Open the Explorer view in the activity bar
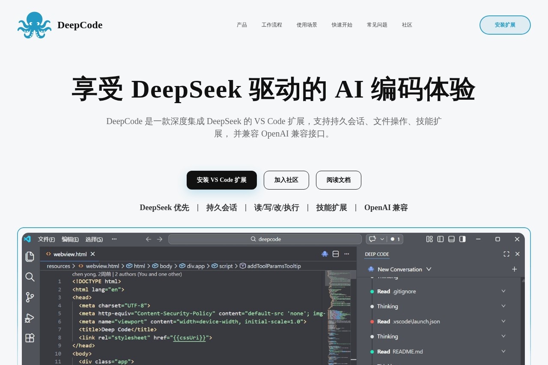The width and height of the screenshot is (548, 365). (30, 256)
